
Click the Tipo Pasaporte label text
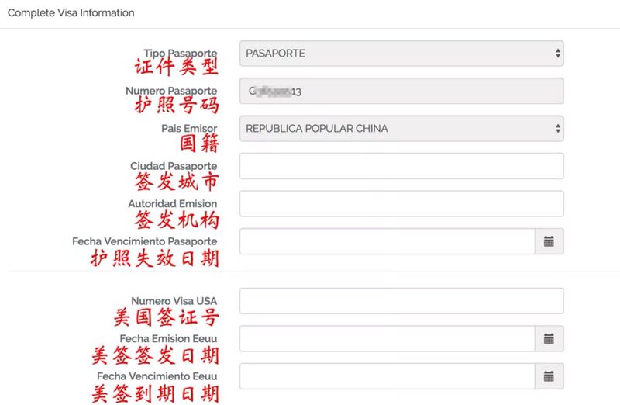point(180,54)
